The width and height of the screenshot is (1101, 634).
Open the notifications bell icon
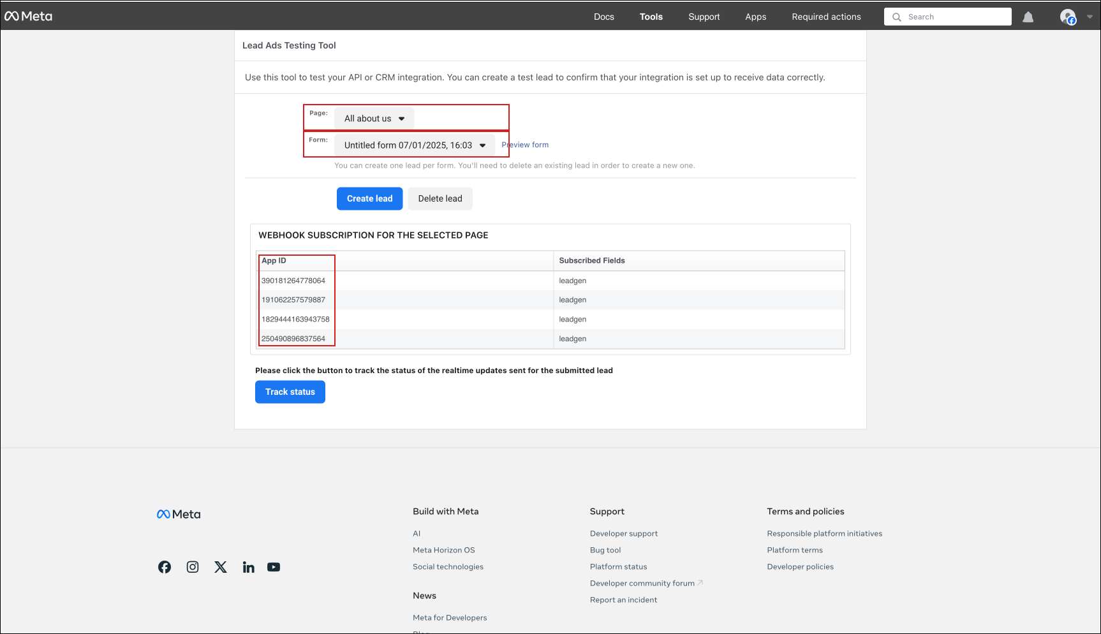pos(1028,17)
